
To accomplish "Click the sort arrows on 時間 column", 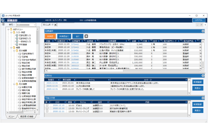I will pos(74,102).
